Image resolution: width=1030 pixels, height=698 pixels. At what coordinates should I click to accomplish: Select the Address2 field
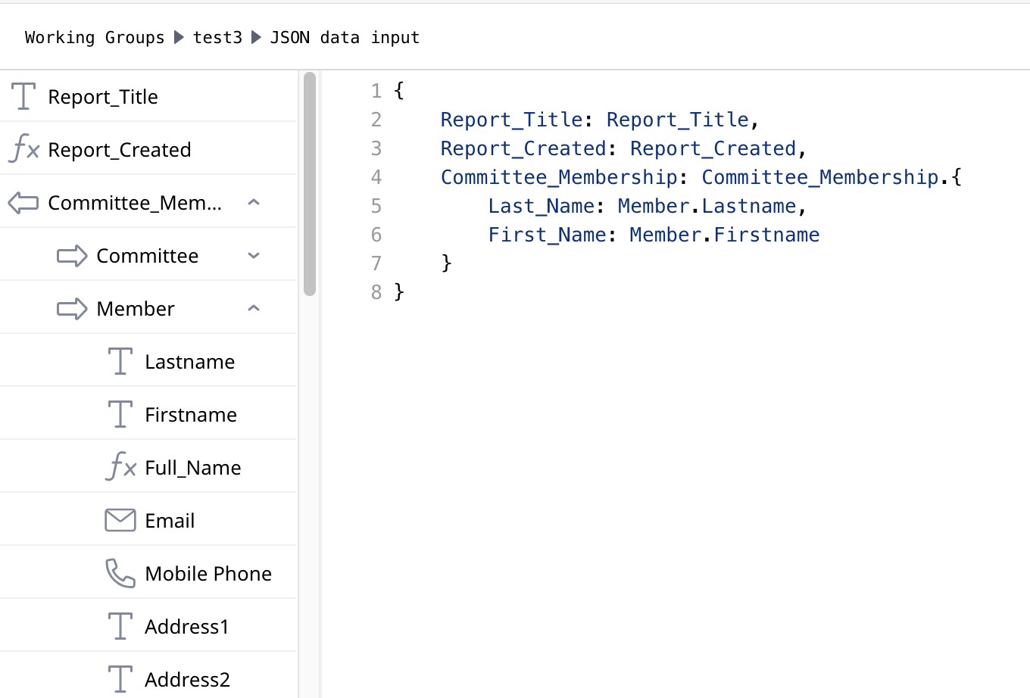[187, 680]
